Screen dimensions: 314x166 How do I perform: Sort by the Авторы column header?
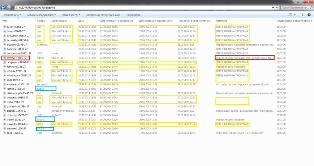pyautogui.click(x=41, y=21)
